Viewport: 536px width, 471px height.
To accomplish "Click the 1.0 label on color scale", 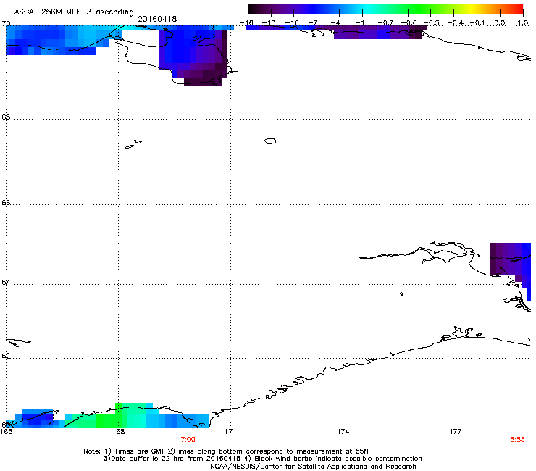I will (523, 23).
